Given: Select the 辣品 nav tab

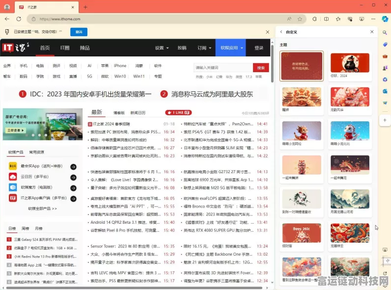Looking at the screenshot, I should tap(85, 48).
